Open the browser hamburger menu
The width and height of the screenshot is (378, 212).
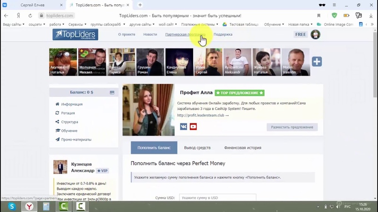coord(334,5)
